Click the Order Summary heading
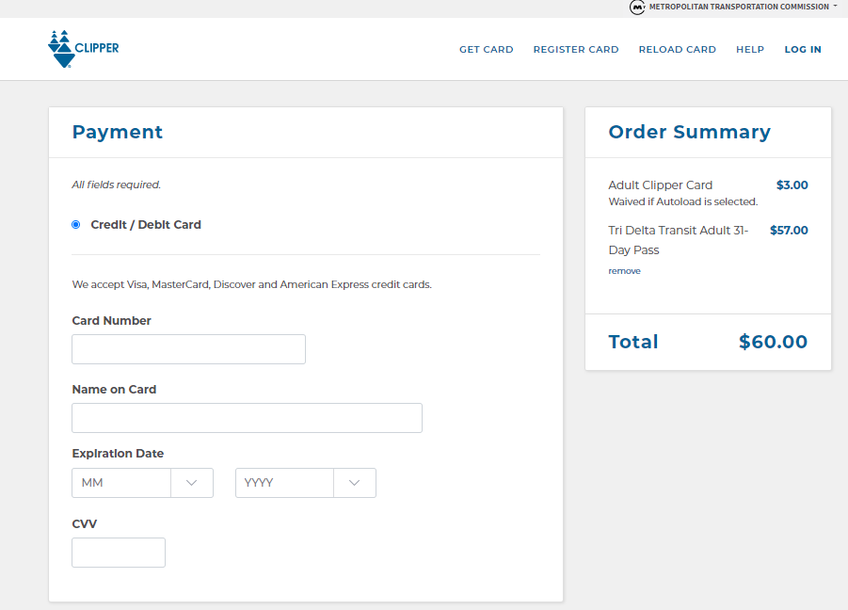Screen dimensions: 848x610 point(690,132)
